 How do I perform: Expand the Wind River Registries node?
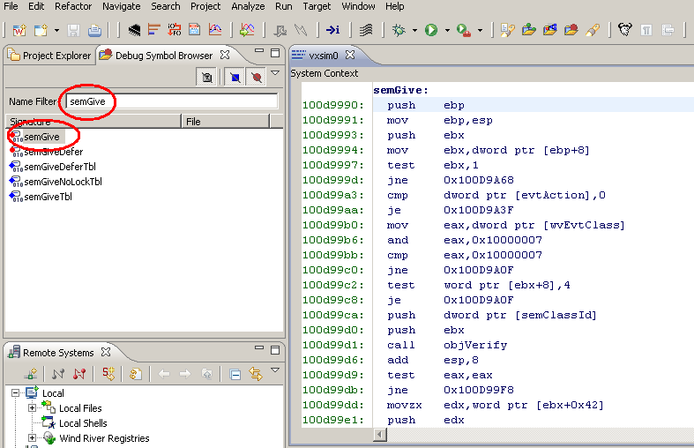32,438
